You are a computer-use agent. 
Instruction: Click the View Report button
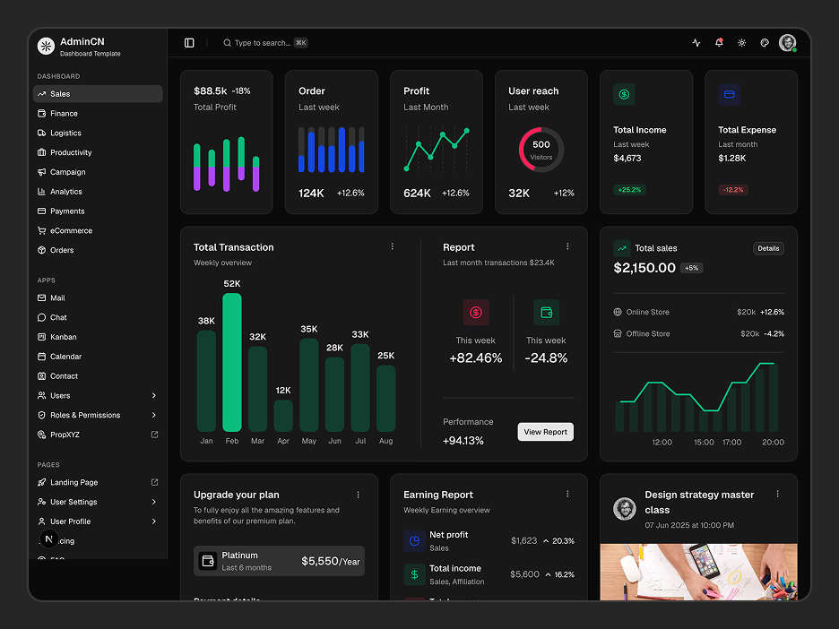[x=545, y=432]
